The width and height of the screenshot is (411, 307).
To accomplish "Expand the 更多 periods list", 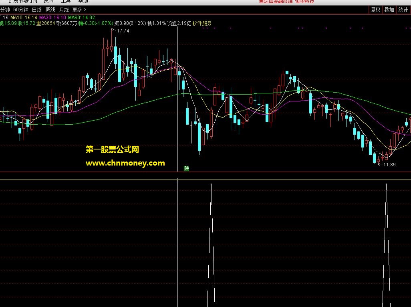I will 79,10.
